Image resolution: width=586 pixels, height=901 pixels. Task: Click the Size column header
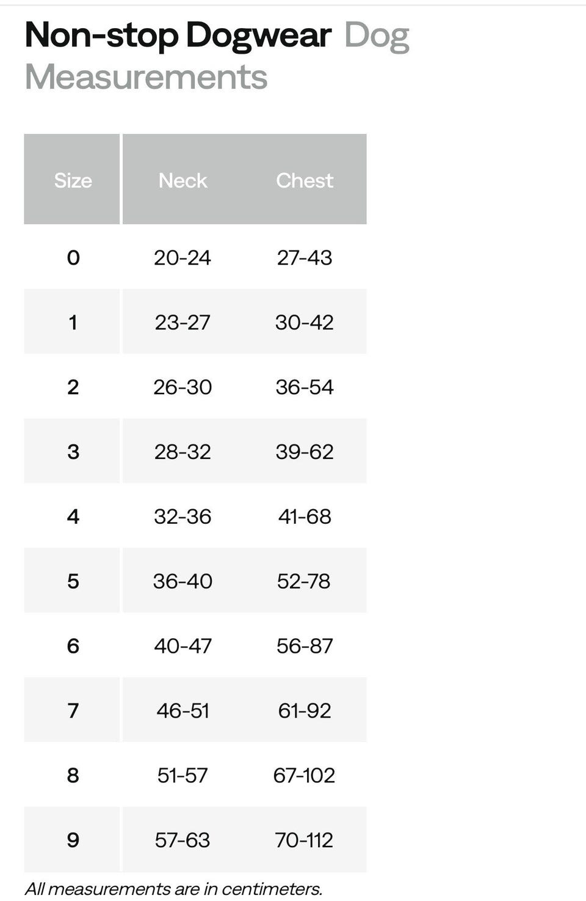[73, 180]
